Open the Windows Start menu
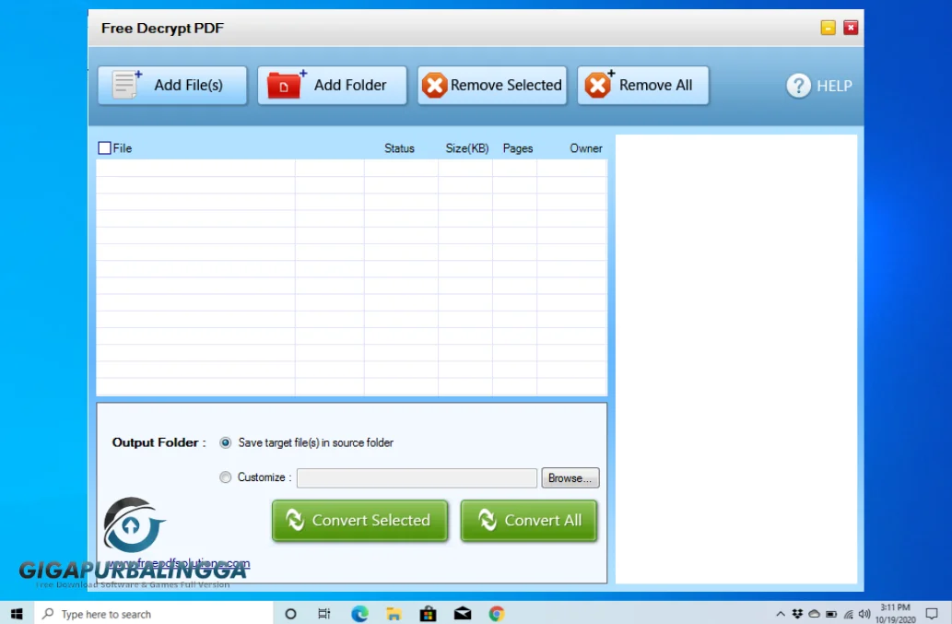The image size is (952, 624). (x=17, y=614)
